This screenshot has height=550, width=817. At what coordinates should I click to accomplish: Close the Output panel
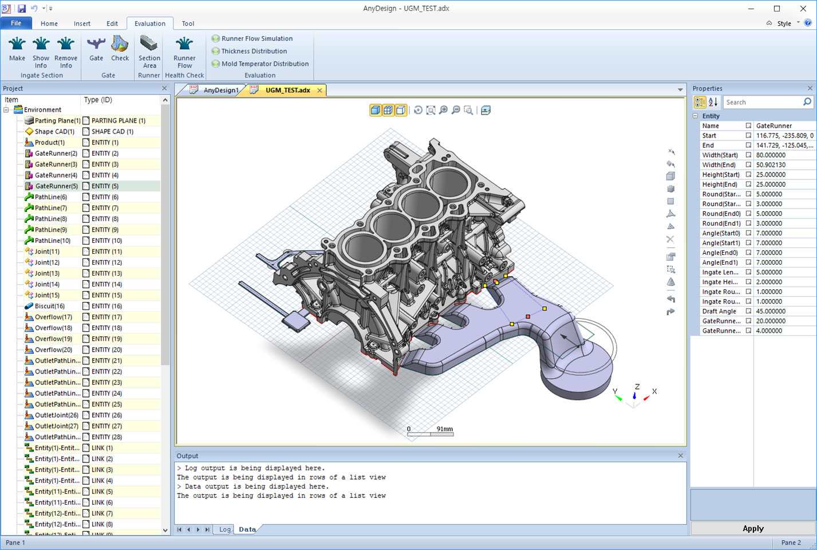[681, 455]
